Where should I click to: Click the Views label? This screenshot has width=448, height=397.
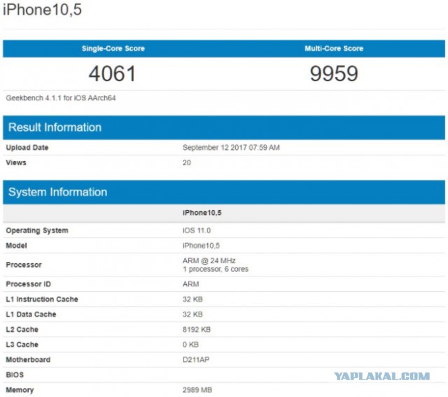pyautogui.click(x=16, y=162)
